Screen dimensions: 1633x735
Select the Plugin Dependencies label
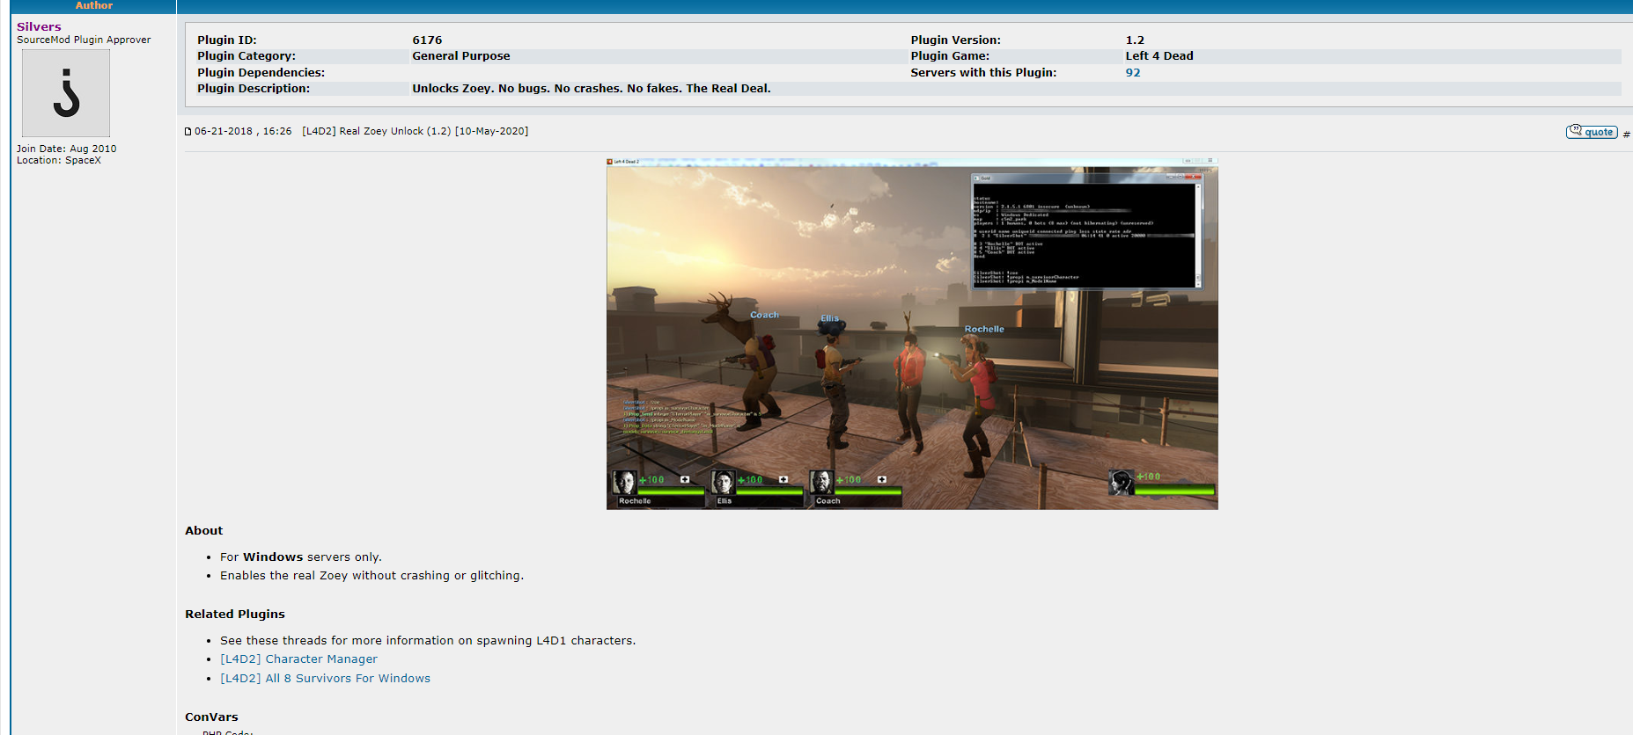click(261, 73)
